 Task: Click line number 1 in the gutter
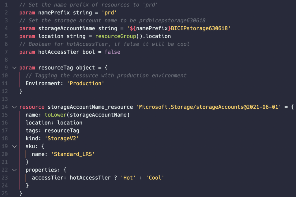pyautogui.click(x=6, y=5)
